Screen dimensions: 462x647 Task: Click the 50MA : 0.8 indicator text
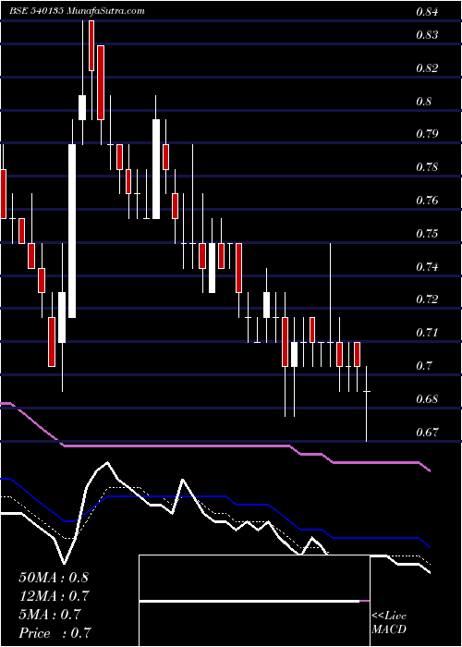pos(54,577)
